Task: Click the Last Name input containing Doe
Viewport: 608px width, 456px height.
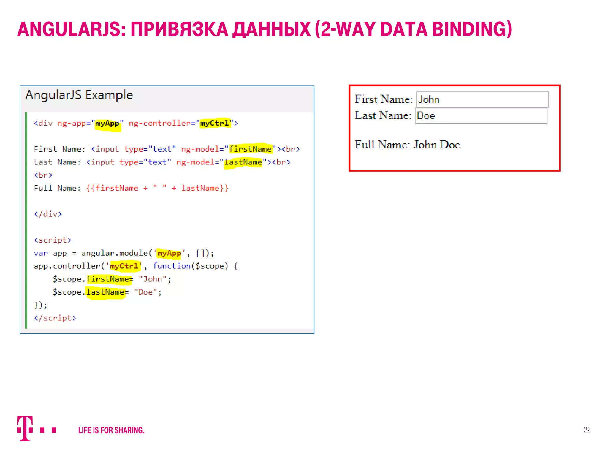Action: pyautogui.click(x=481, y=115)
